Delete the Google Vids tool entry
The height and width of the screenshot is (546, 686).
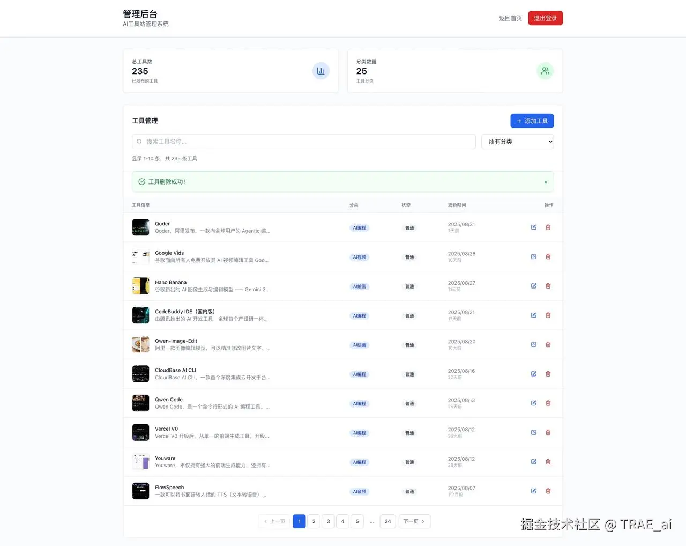548,256
